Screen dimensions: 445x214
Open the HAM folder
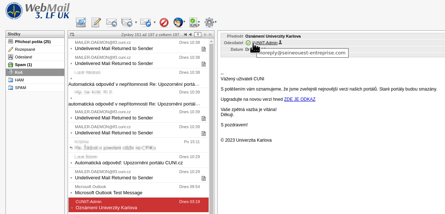click(x=35, y=80)
